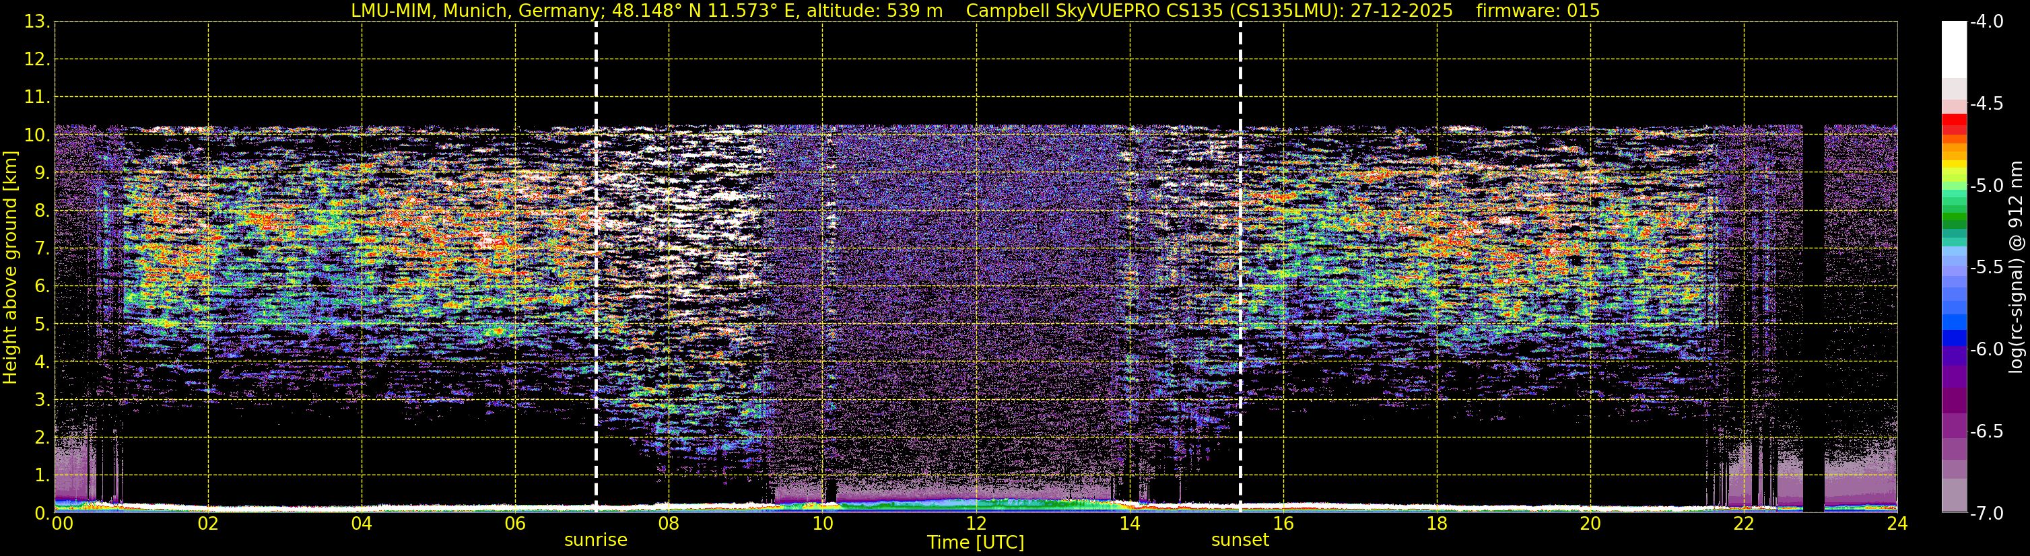Click the height axis tick label 13
The width and height of the screenshot is (2030, 556).
(x=36, y=22)
